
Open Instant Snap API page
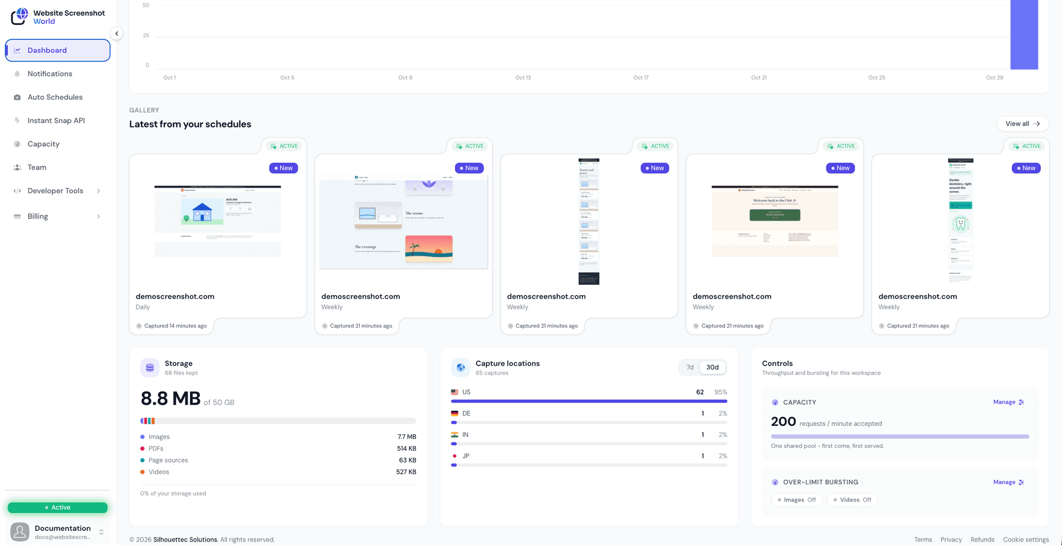coord(58,120)
